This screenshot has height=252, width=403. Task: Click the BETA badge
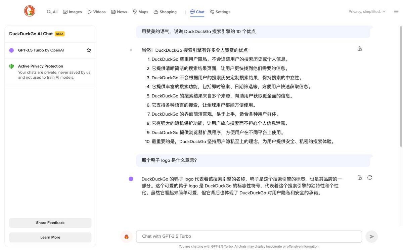coord(60,34)
